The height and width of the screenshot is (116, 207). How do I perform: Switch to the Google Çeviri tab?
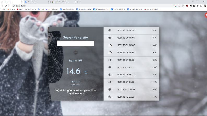[x=37, y=2]
